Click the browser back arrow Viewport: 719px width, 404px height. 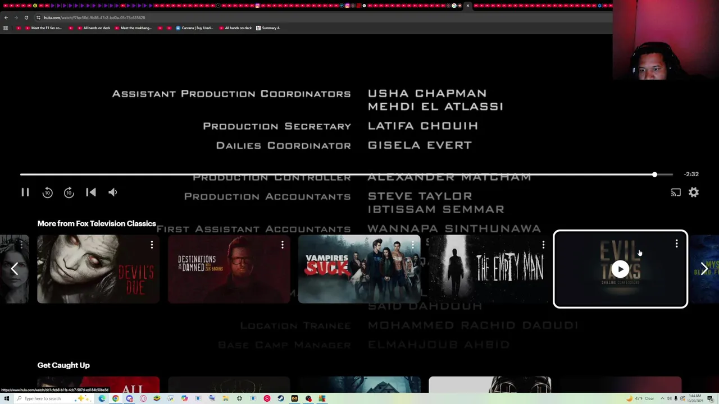tap(6, 17)
